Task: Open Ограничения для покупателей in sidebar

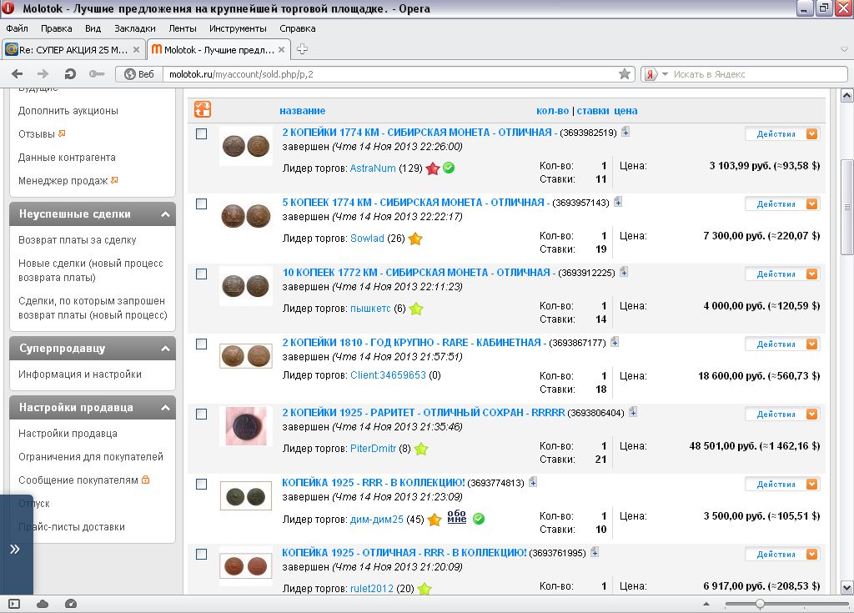Action: pyautogui.click(x=91, y=456)
